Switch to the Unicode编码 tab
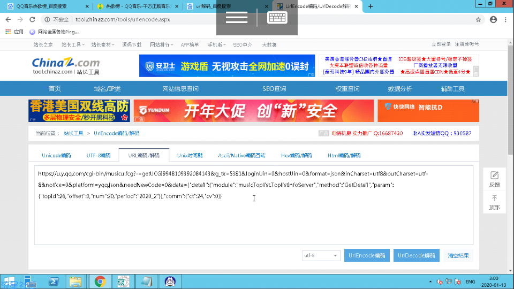 [x=56, y=155]
